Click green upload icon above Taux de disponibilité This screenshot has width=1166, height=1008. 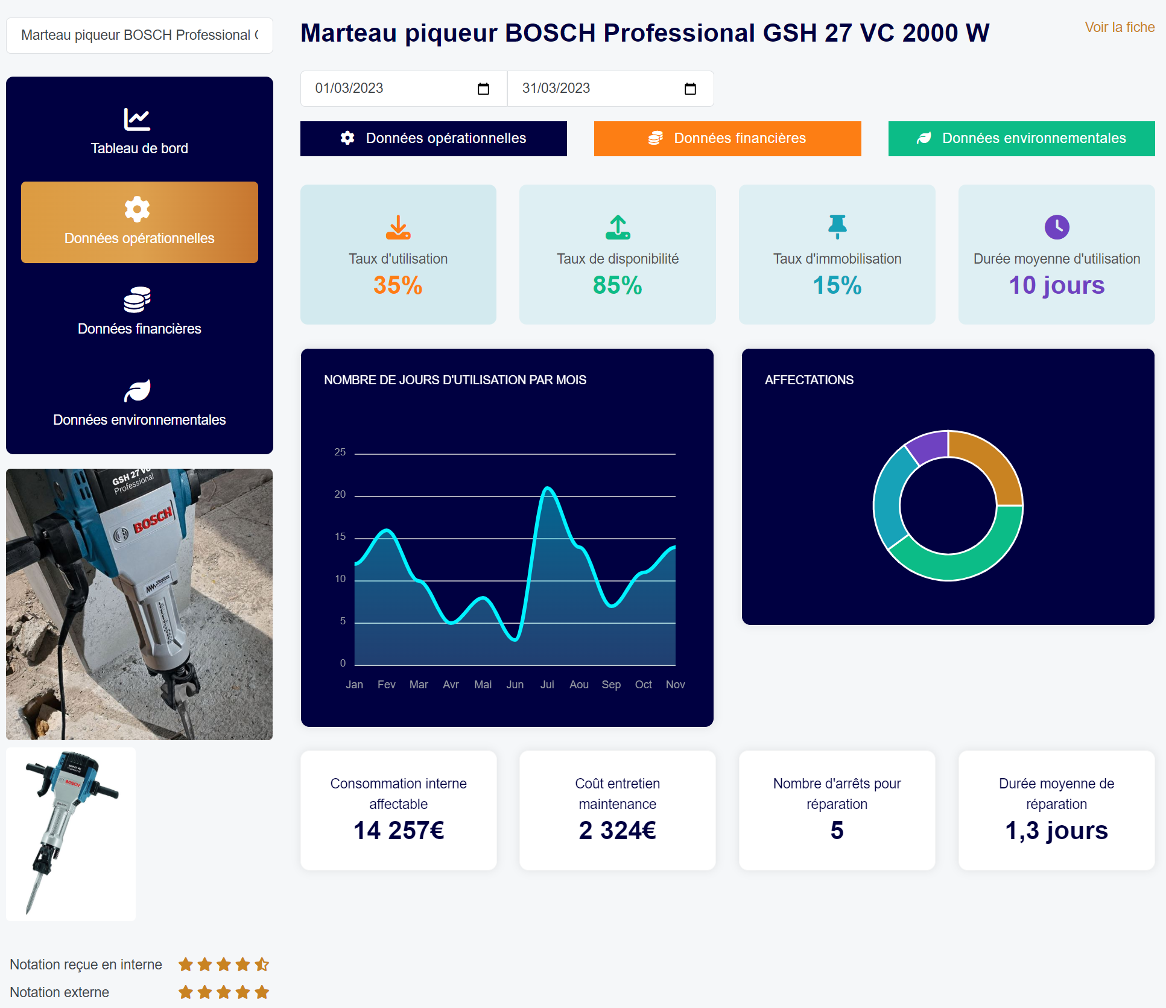(x=618, y=227)
